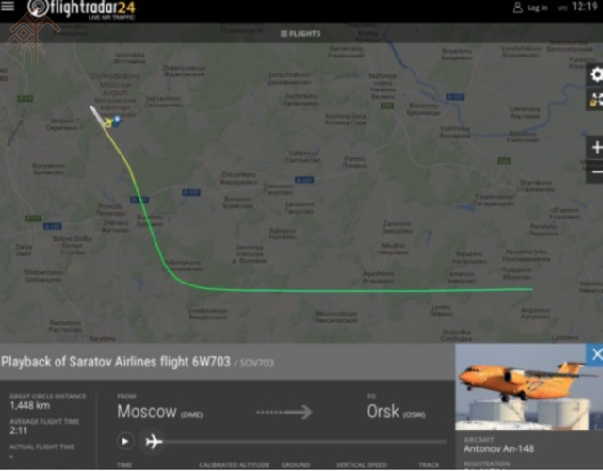This screenshot has width=603, height=471.
Task: Click the airplane playback slider handle
Action: [x=154, y=442]
